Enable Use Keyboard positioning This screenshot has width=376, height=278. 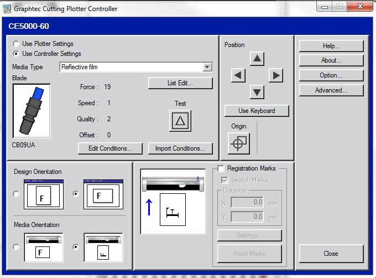pos(257,111)
